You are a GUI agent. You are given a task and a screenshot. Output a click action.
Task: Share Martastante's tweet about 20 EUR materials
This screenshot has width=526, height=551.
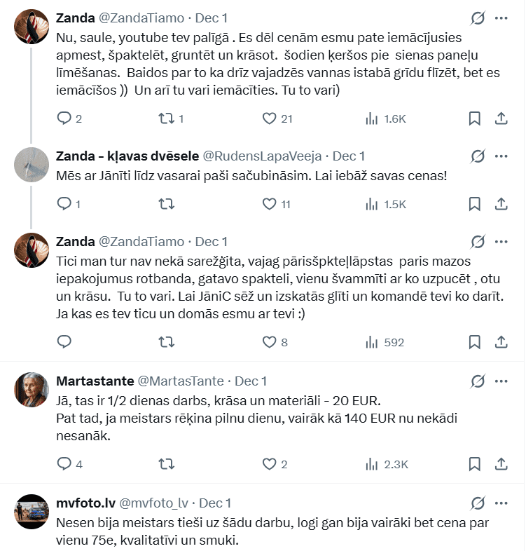tap(501, 464)
